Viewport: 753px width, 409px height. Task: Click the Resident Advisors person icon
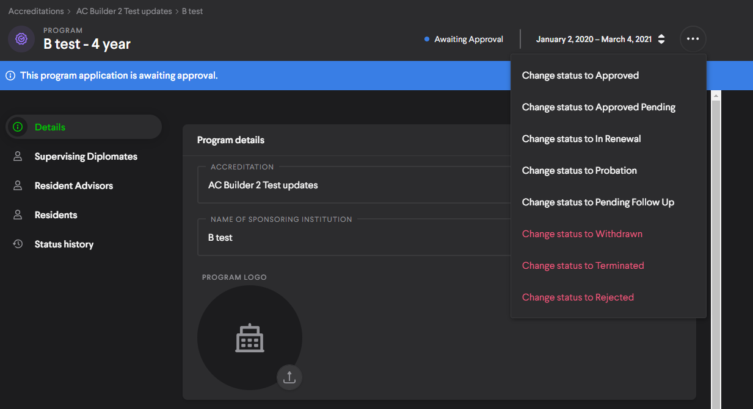(18, 186)
